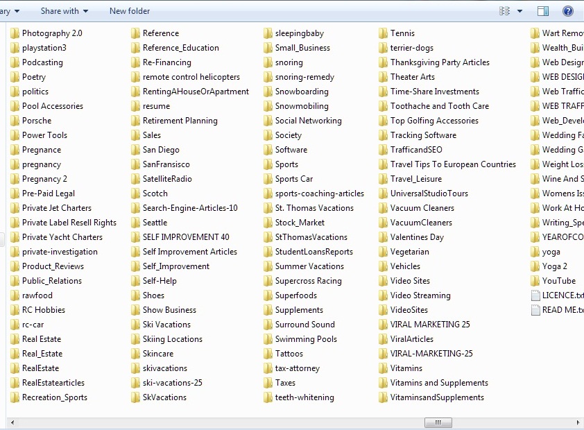Screen dimensions: 584x430
Task: Open the Share with dropdown
Action: point(64,11)
